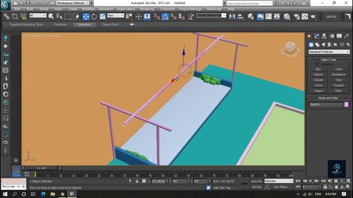Click the Select by Name icon
353x198 pixels.
point(59,16)
